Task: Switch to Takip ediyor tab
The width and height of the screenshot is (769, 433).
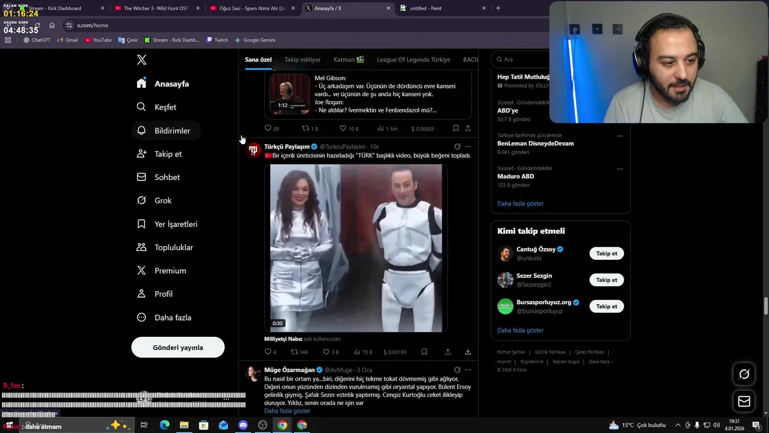Action: click(x=302, y=60)
